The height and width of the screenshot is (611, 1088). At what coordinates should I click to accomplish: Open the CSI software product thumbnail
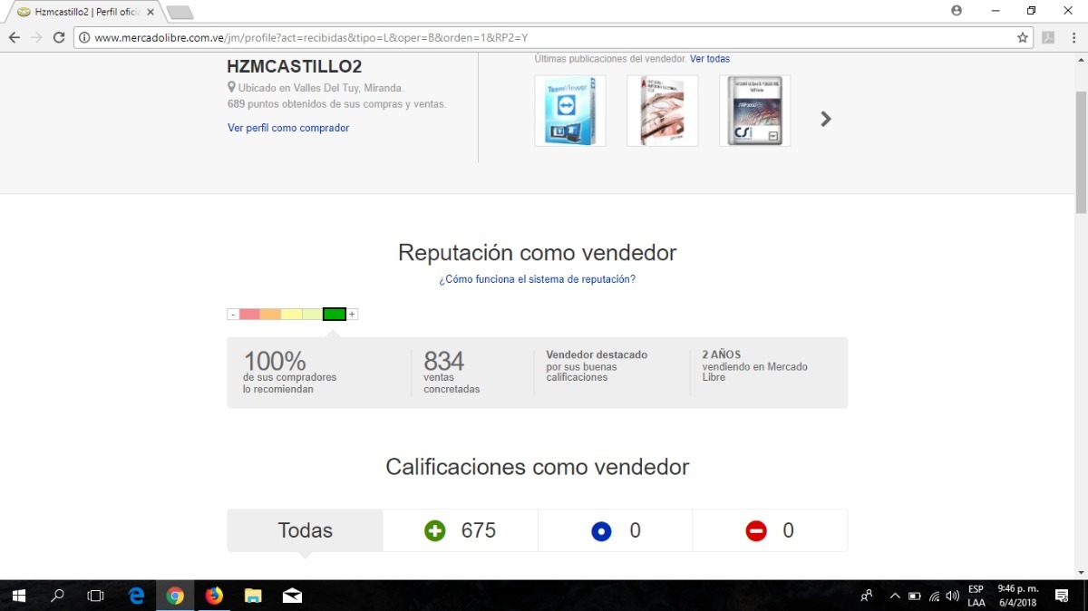(x=755, y=111)
